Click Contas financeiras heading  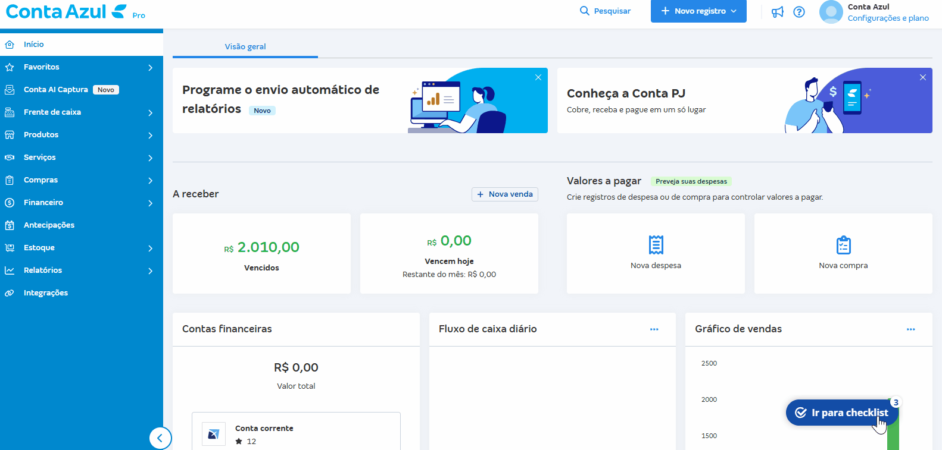227,329
